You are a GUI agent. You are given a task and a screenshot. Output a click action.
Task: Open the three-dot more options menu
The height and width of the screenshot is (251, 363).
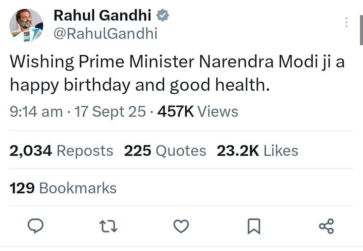tap(346, 22)
